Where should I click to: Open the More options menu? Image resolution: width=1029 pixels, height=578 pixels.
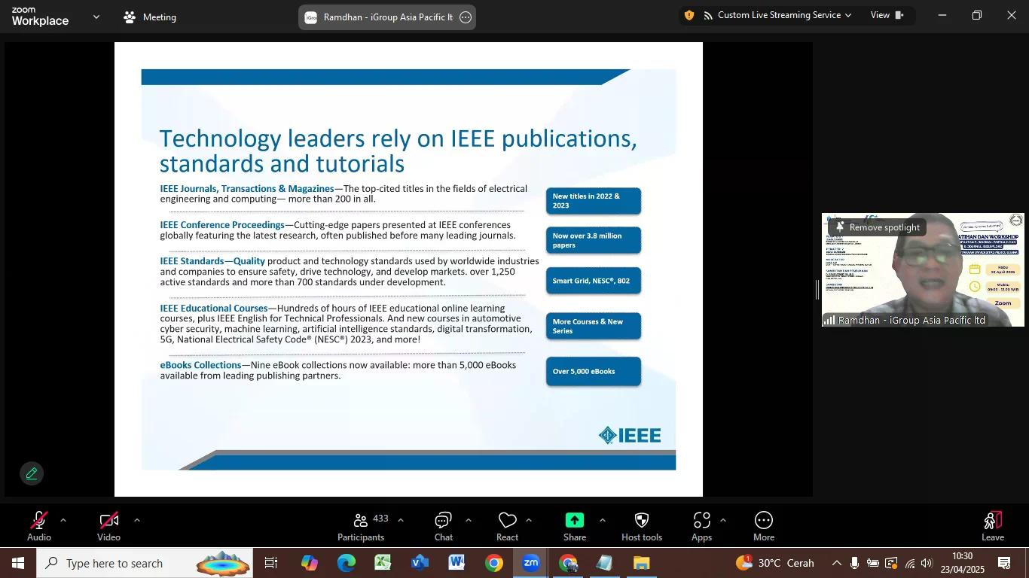point(763,526)
